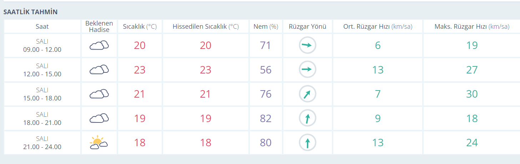Click the partly sunny icon for 21.00 - 24.00
The width and height of the screenshot is (520, 164).
(x=99, y=142)
